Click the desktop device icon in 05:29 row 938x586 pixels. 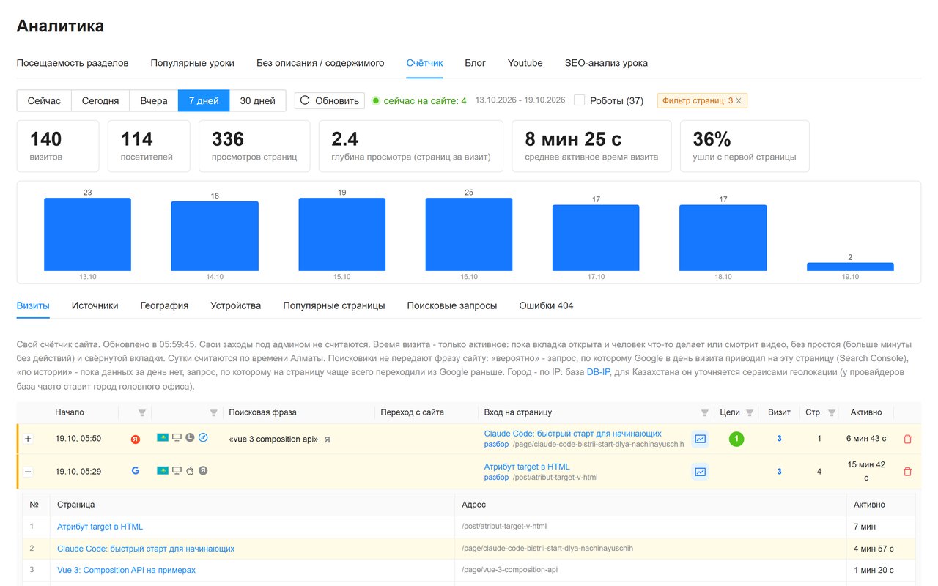click(177, 470)
